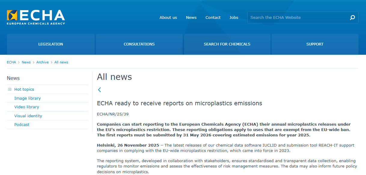Open the About us page
Image resolution: width=366 pixels, height=175 pixels.
pyautogui.click(x=168, y=17)
